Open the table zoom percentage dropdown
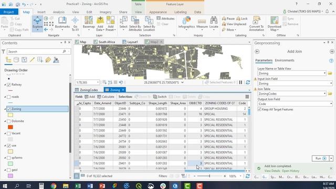Screen dimensions: 336x189 coord(240,176)
